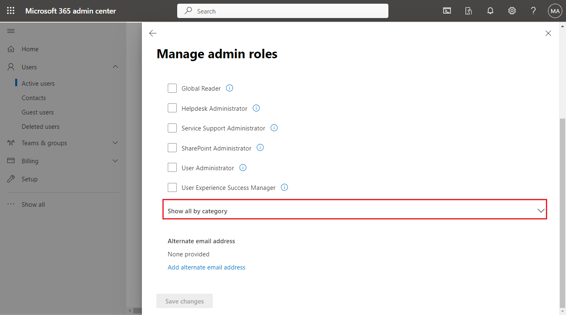Viewport: 566px width, 315px height.
Task: Add alternate email address
Action: (206, 267)
